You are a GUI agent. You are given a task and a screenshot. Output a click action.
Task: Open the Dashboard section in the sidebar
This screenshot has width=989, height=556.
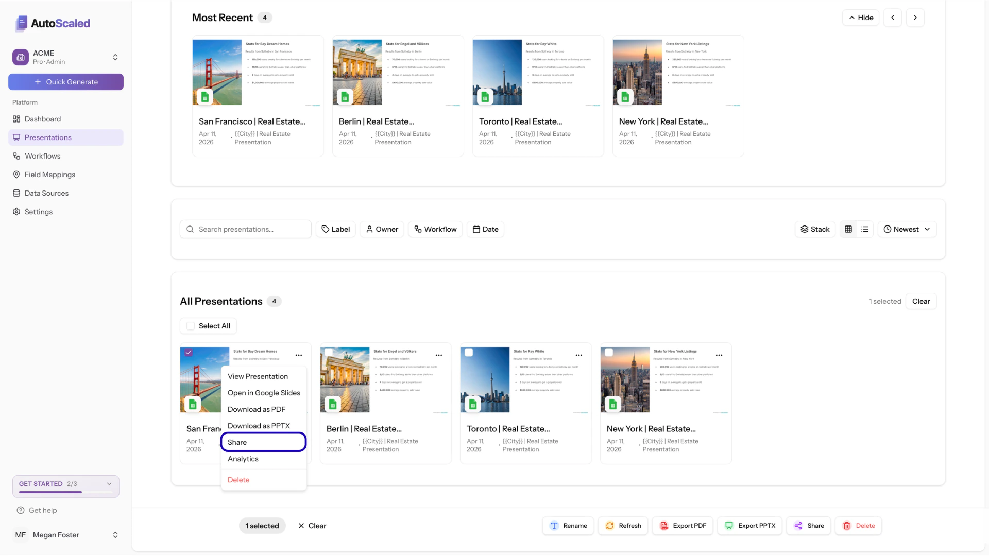pyautogui.click(x=43, y=119)
